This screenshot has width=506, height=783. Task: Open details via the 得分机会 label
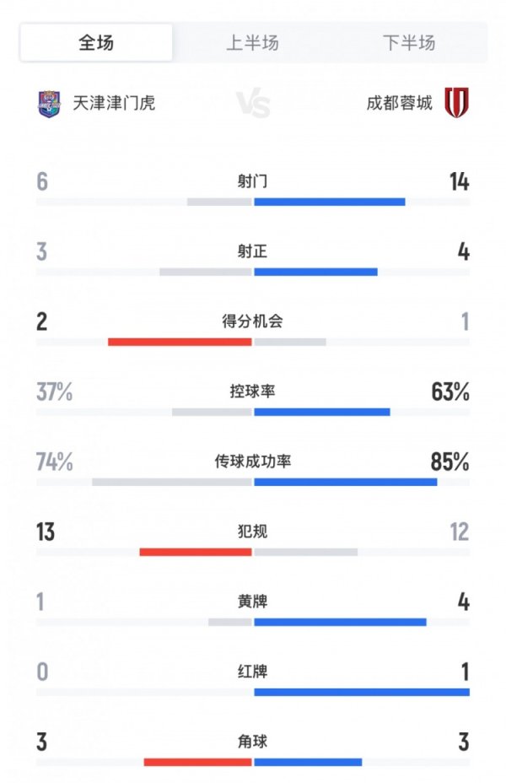pyautogui.click(x=253, y=320)
